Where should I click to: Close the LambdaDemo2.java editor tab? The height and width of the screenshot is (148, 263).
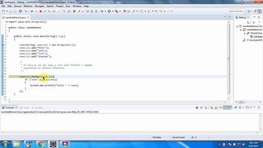click(28, 17)
